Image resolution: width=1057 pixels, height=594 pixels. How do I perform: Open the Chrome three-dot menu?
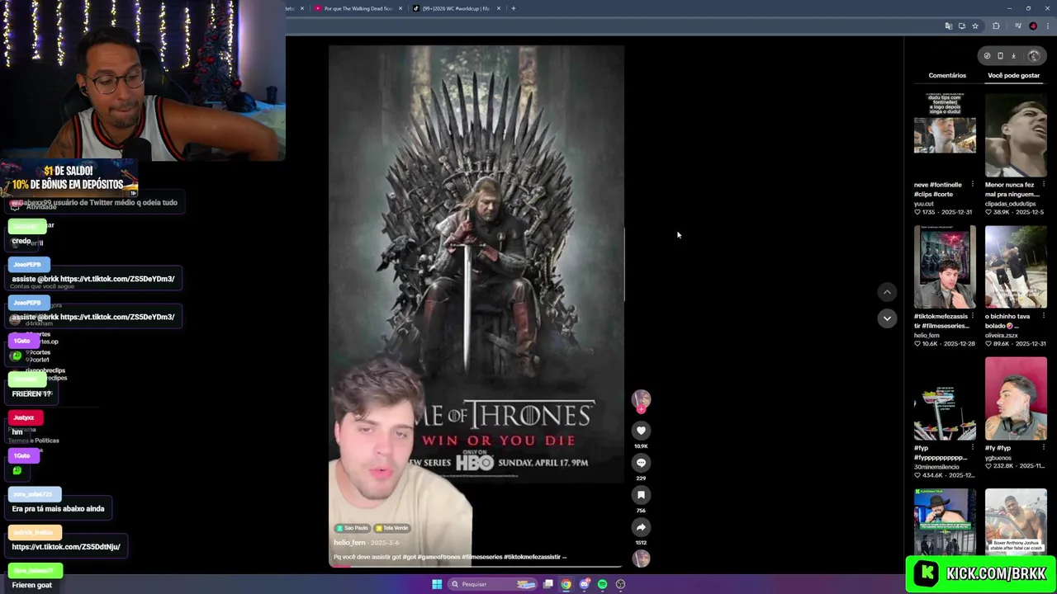click(1046, 26)
